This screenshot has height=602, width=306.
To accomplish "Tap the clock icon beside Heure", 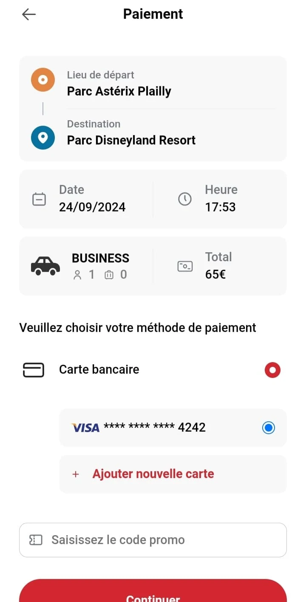I will [185, 199].
